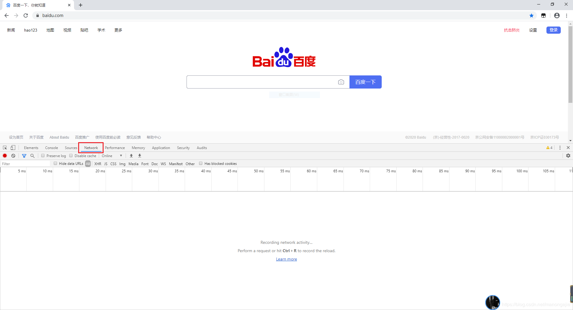Open the 设置 settings link
Image resolution: width=573 pixels, height=310 pixels.
click(533, 30)
